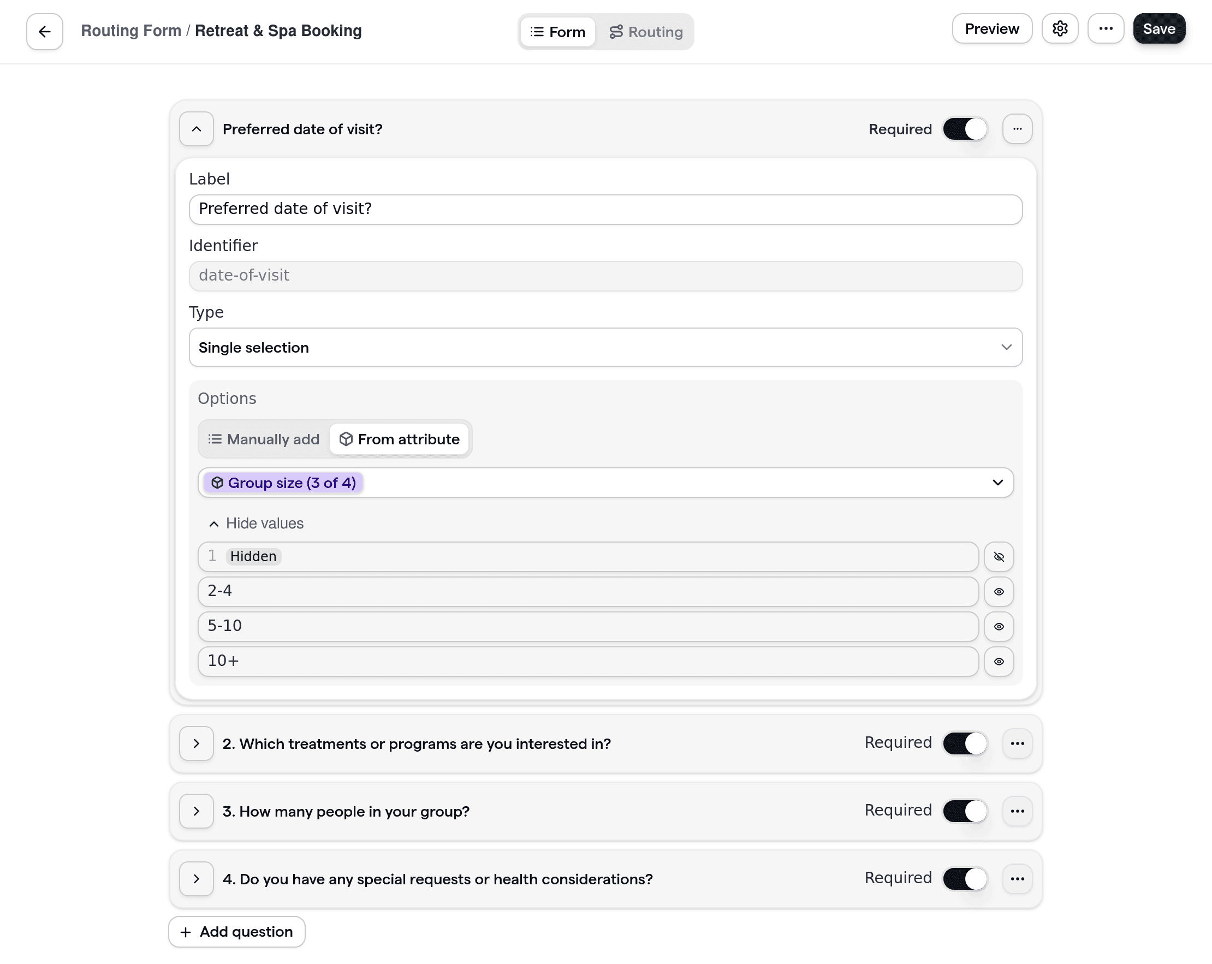Collapse the Preferred date of visit question
1212x964 pixels.
point(195,129)
